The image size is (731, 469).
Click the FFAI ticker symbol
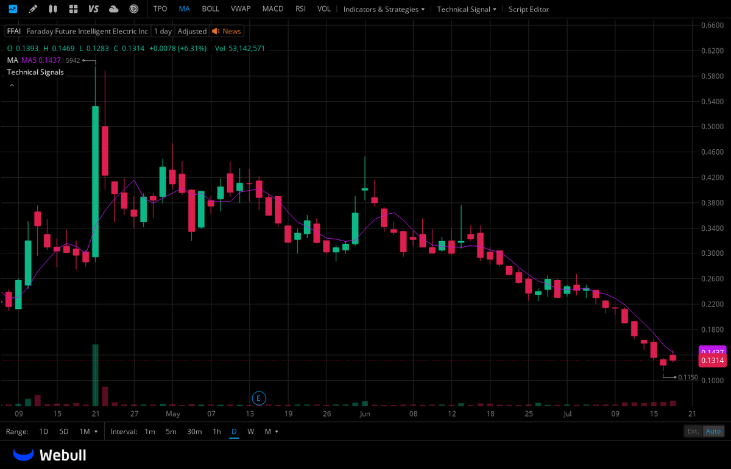[x=14, y=31]
